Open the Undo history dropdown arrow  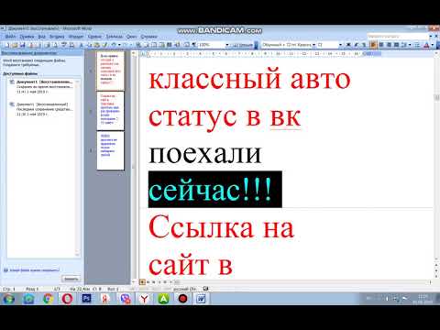coord(119,45)
